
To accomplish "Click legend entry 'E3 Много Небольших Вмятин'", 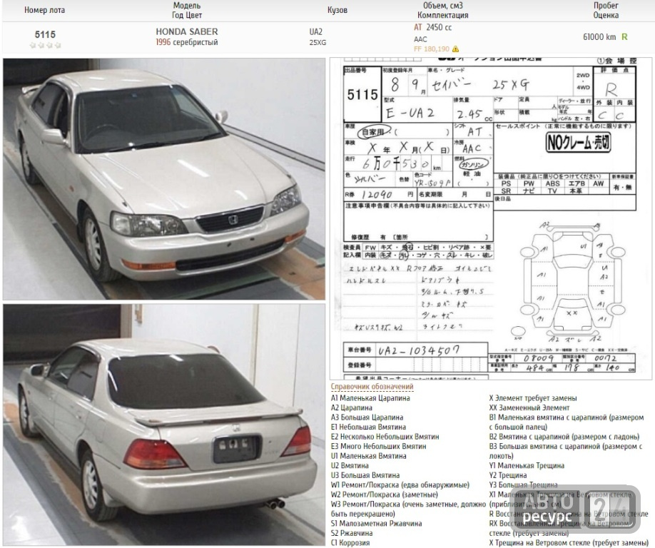I will point(378,446).
